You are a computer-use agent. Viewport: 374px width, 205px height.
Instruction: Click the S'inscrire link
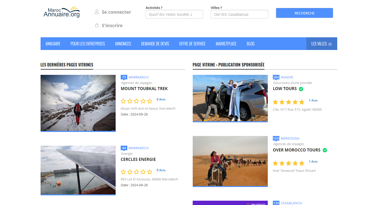click(112, 25)
